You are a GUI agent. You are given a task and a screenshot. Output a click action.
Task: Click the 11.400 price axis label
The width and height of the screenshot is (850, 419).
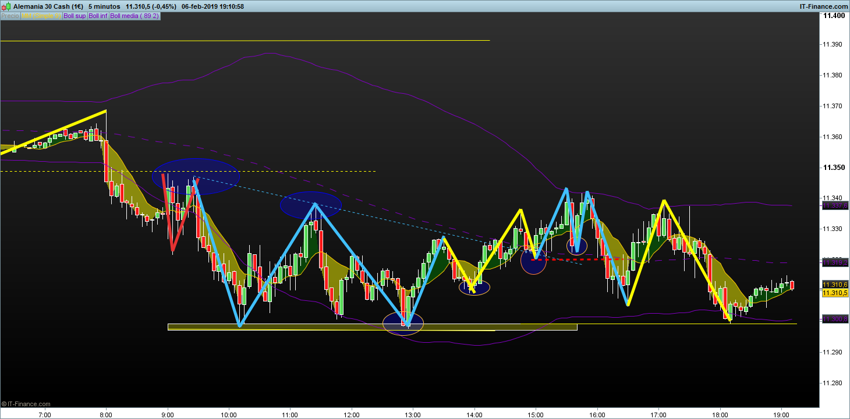tap(833, 16)
